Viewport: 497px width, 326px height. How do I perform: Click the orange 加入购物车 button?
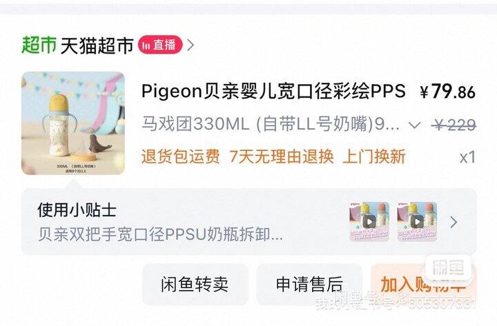coord(423,284)
